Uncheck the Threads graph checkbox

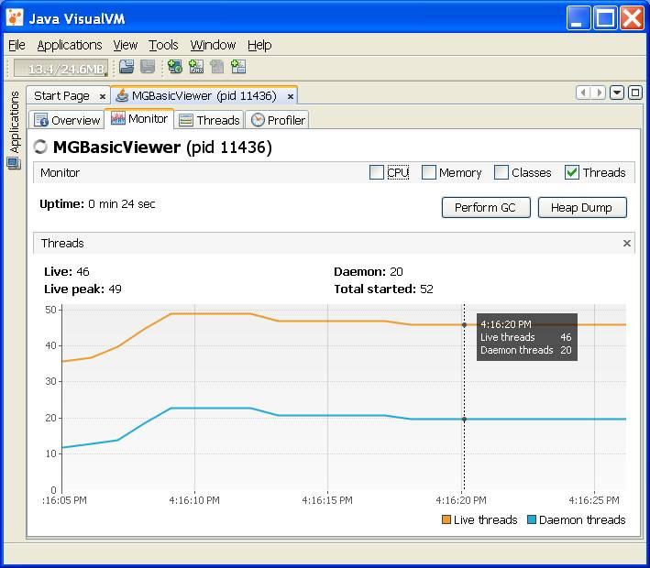pyautogui.click(x=572, y=172)
